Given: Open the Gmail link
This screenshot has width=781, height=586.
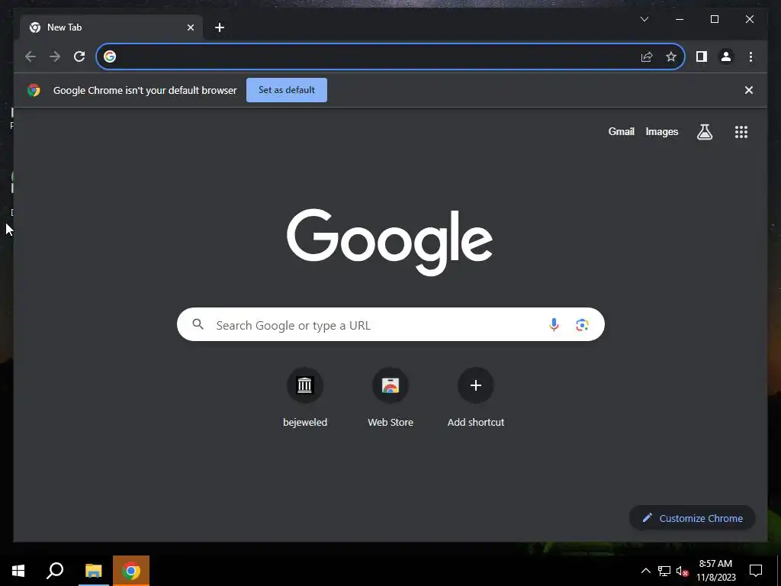Looking at the screenshot, I should (x=621, y=131).
